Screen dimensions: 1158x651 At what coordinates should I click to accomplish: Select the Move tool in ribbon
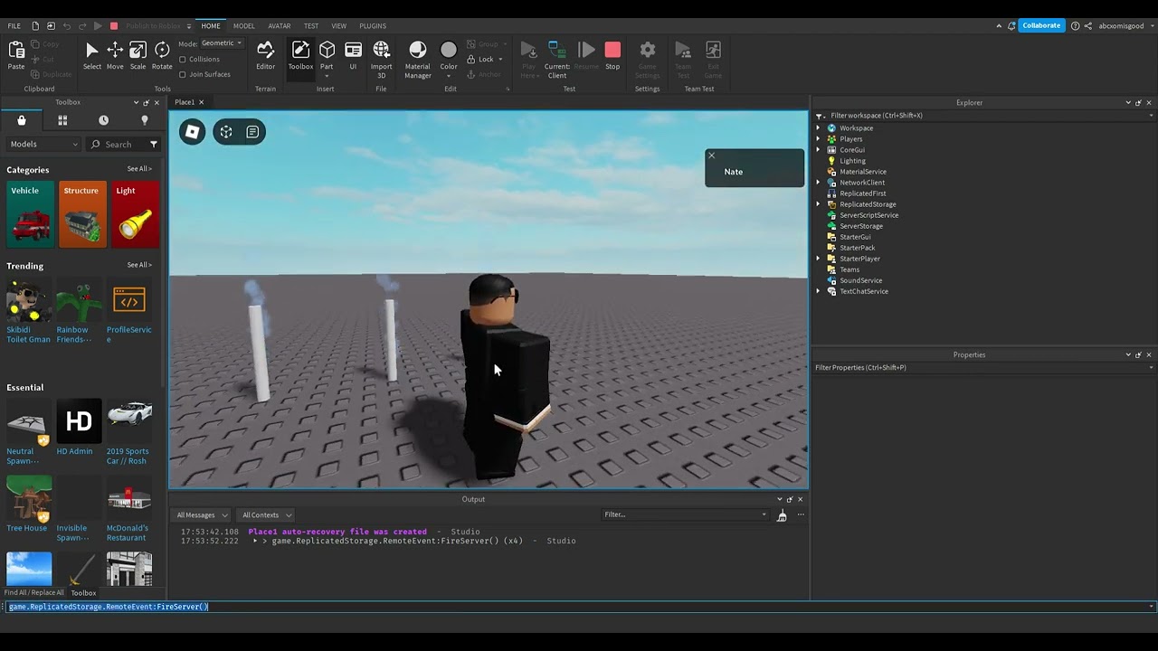115,55
